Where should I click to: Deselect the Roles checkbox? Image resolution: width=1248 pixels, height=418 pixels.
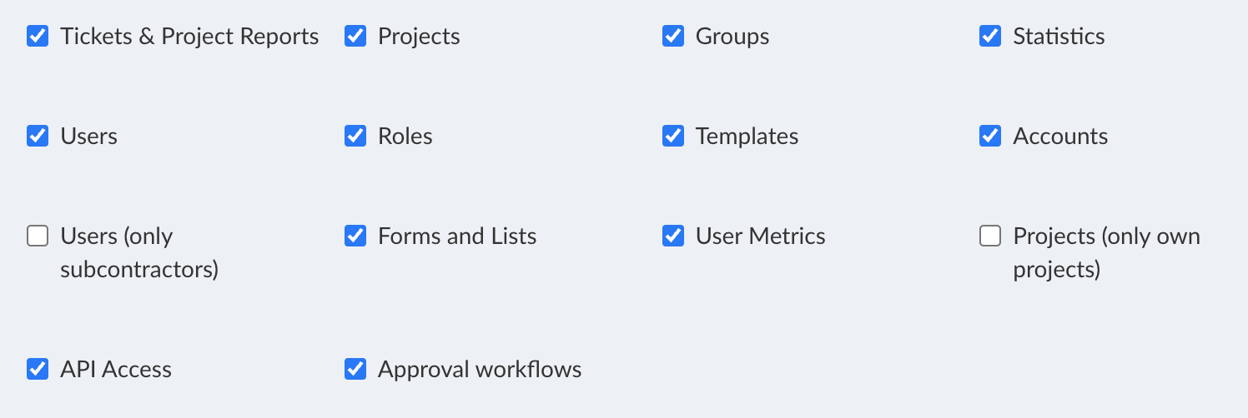tap(355, 137)
